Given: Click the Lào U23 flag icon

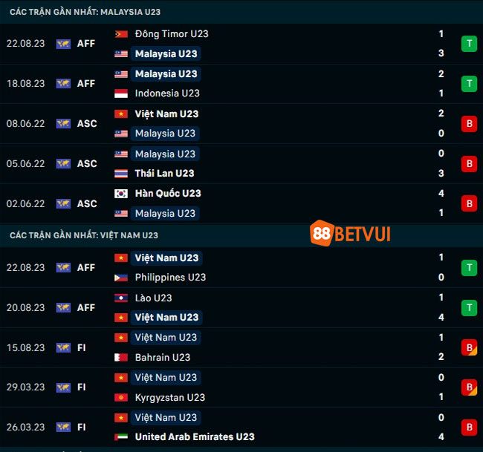Looking at the screenshot, I should (121, 298).
